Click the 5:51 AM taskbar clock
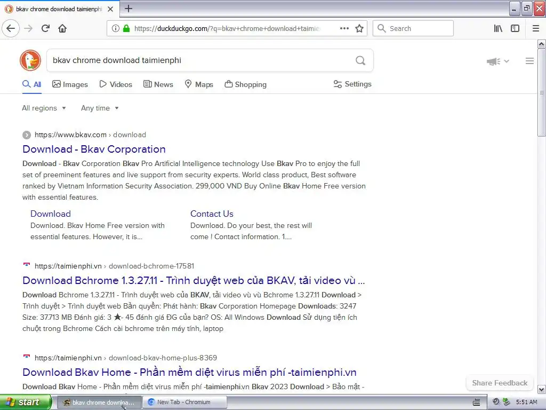Viewport: 546px width, 410px height. [526, 402]
